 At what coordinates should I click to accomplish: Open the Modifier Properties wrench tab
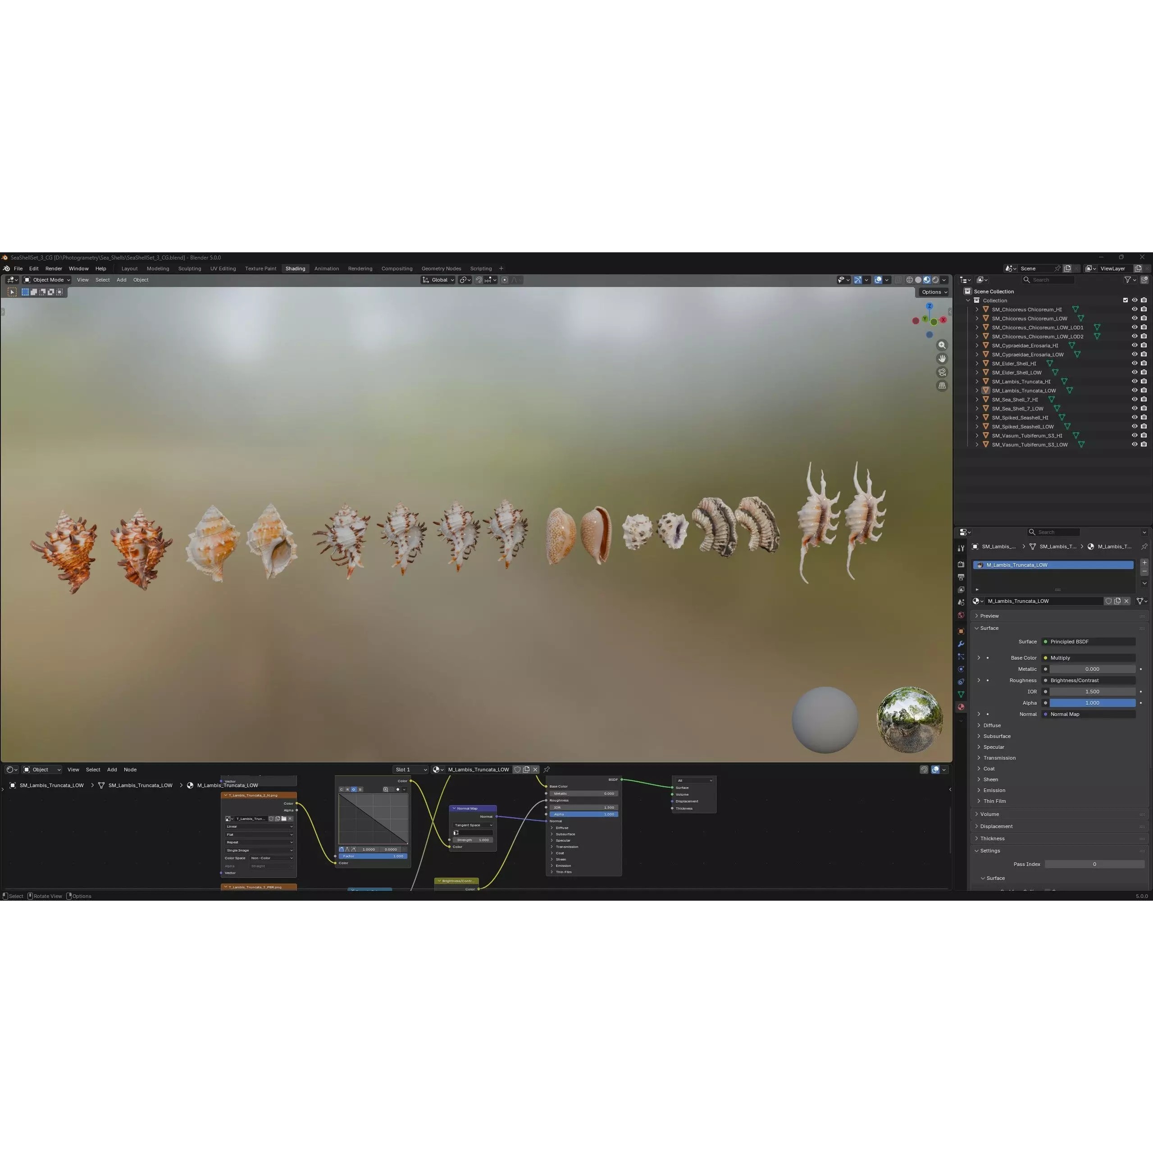pos(961,643)
